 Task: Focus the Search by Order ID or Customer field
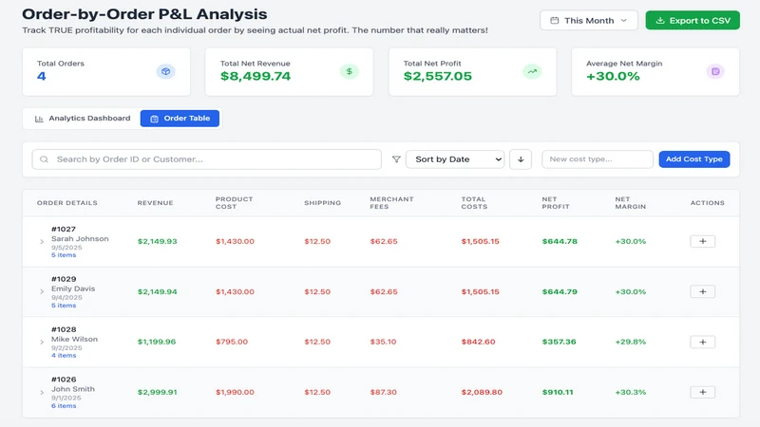click(x=207, y=159)
